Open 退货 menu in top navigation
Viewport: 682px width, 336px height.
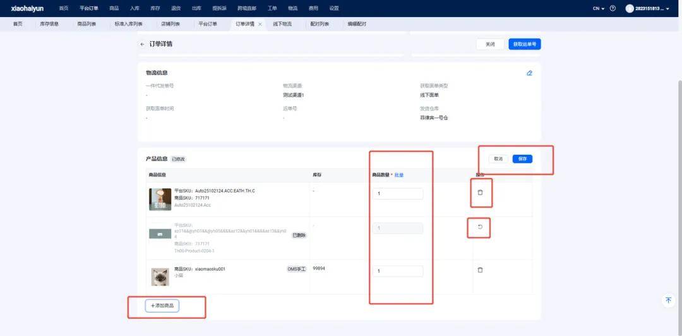[176, 8]
